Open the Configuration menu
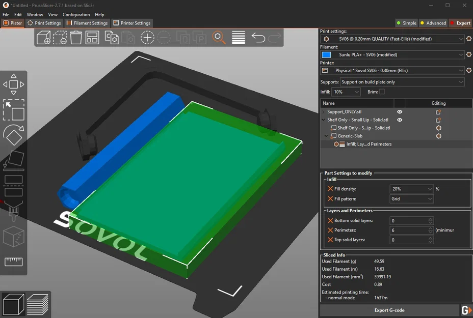The height and width of the screenshot is (318, 473). (x=76, y=14)
